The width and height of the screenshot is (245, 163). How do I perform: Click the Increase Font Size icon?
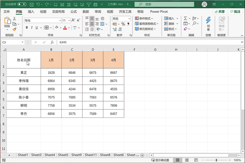[x=73, y=20]
